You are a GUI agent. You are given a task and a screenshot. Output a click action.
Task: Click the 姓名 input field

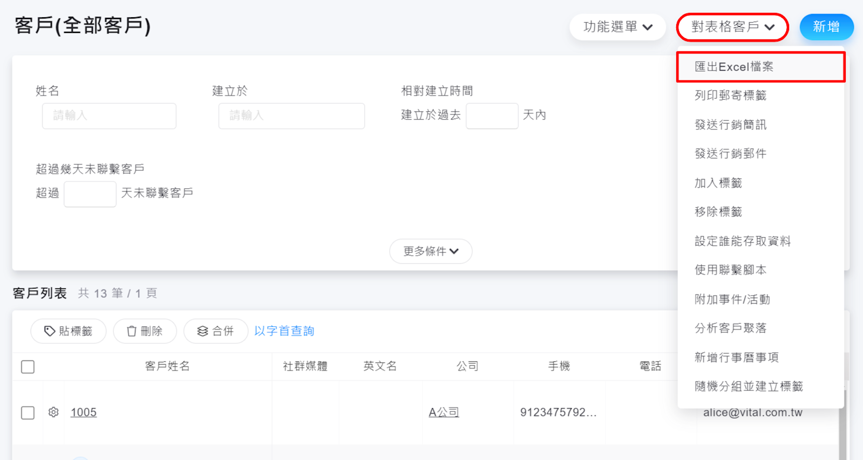(109, 116)
